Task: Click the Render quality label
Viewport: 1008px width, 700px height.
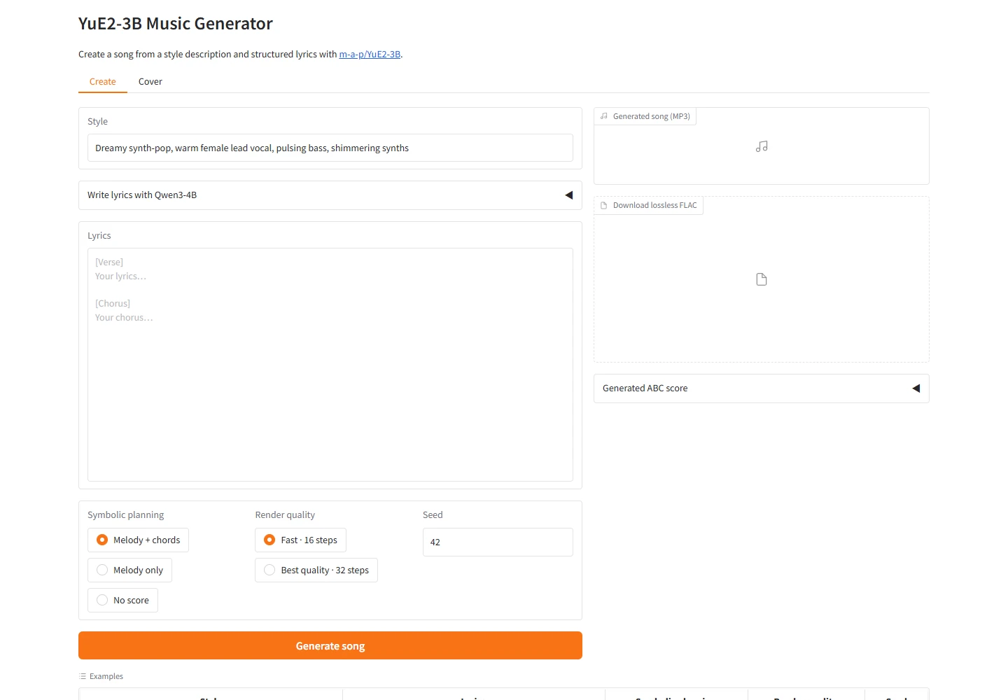Action: click(x=285, y=514)
